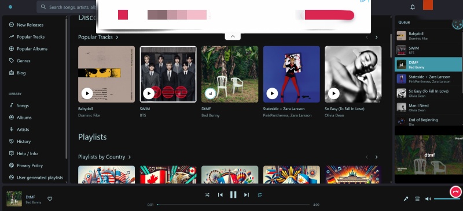
Task: Click the search magnifier icon
Action: click(x=43, y=7)
